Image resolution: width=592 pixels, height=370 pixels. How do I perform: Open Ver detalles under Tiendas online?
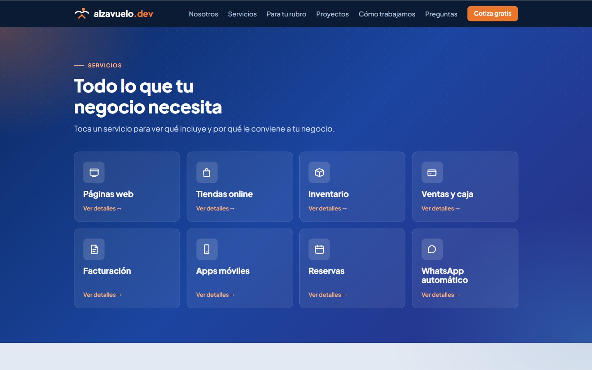(x=215, y=208)
